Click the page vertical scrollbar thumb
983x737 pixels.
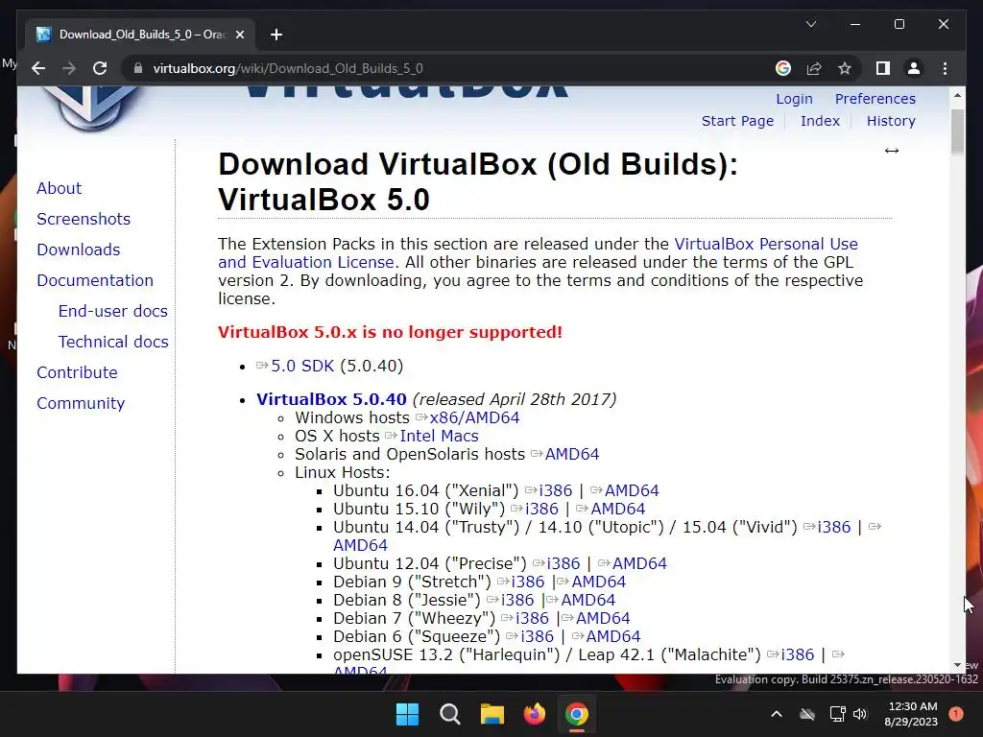(957, 131)
